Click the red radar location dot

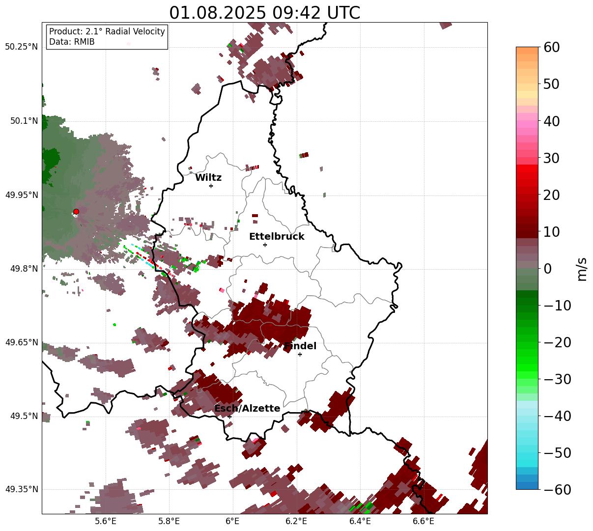76,212
